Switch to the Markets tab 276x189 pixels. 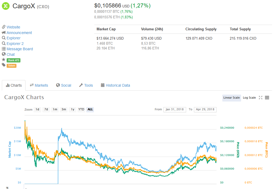coord(39,85)
